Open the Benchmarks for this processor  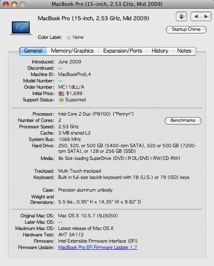[183, 120]
